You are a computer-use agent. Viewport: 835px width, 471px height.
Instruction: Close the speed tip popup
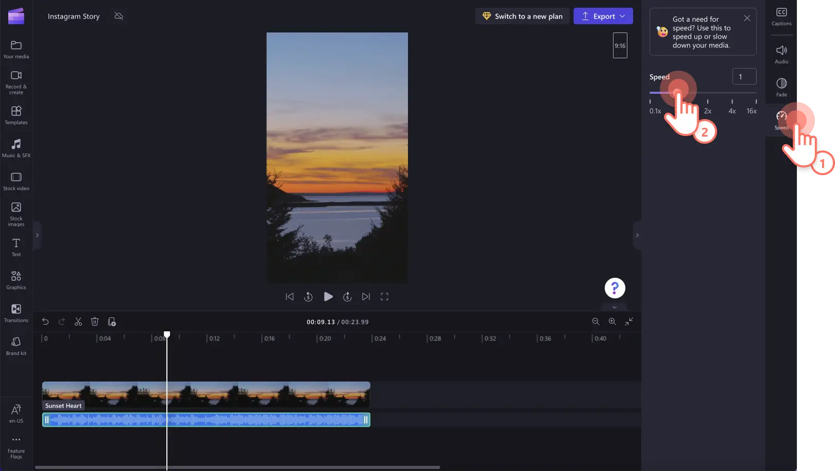(x=747, y=18)
